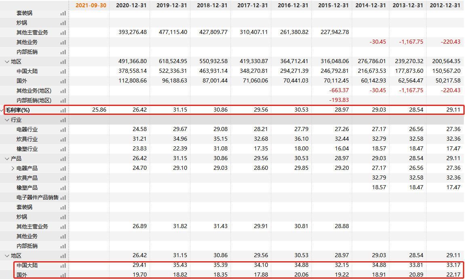Click the 618,524.95 cell
The image size is (465, 279).
(x=173, y=61)
